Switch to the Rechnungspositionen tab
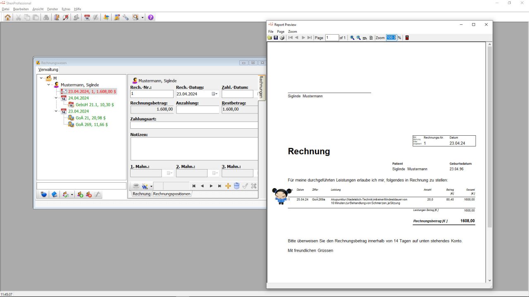 [x=172, y=194]
